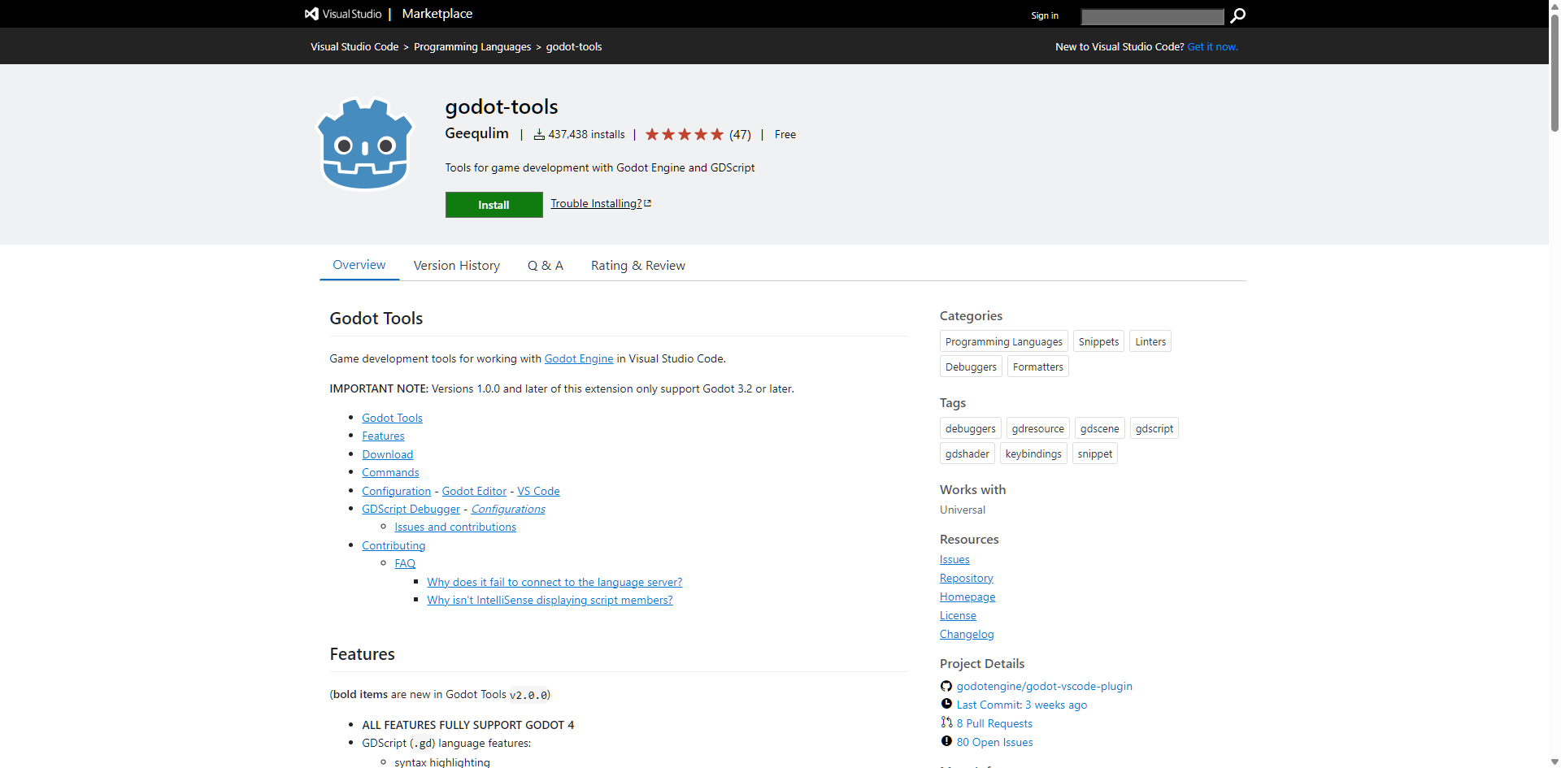
Task: Open the Configuration contents link
Action: (396, 491)
